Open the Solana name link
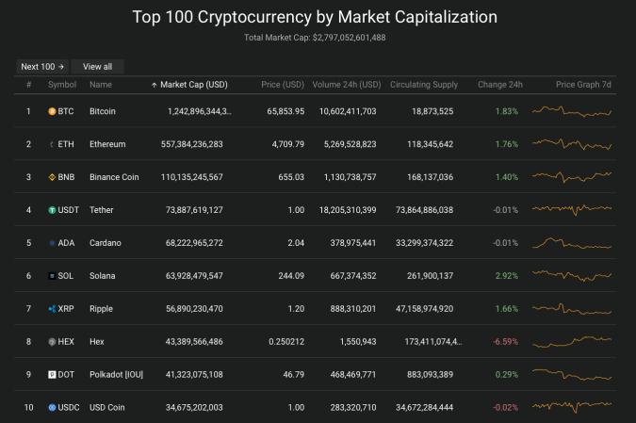Viewport: 636px width, 423px height. [102, 276]
